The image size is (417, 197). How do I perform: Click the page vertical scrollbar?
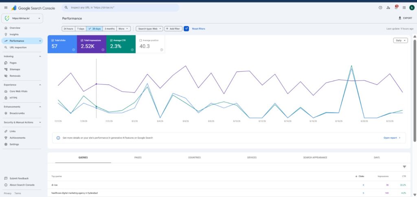click(x=414, y=90)
